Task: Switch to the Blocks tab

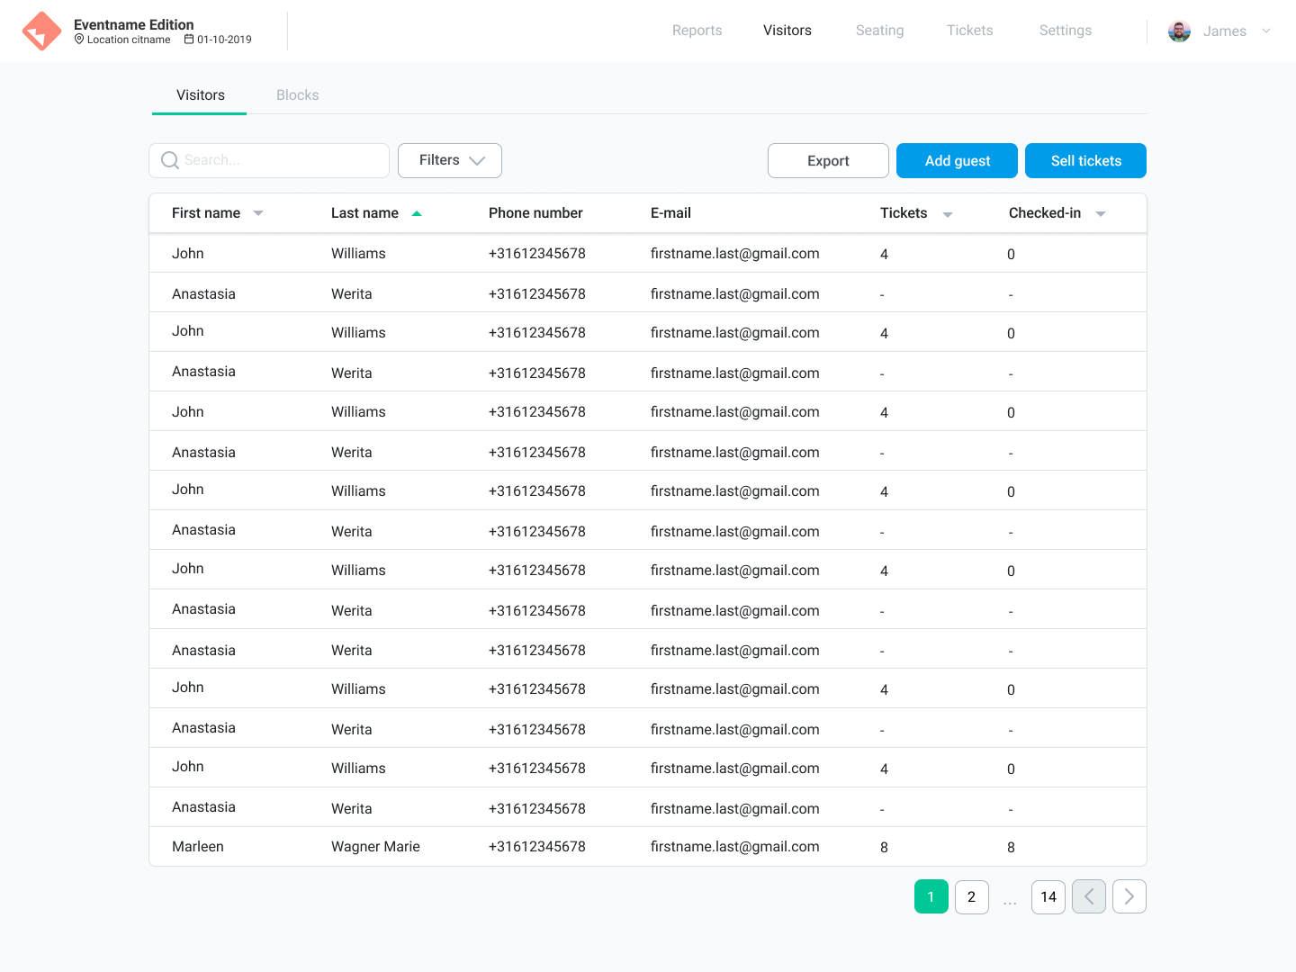Action: pos(297,95)
